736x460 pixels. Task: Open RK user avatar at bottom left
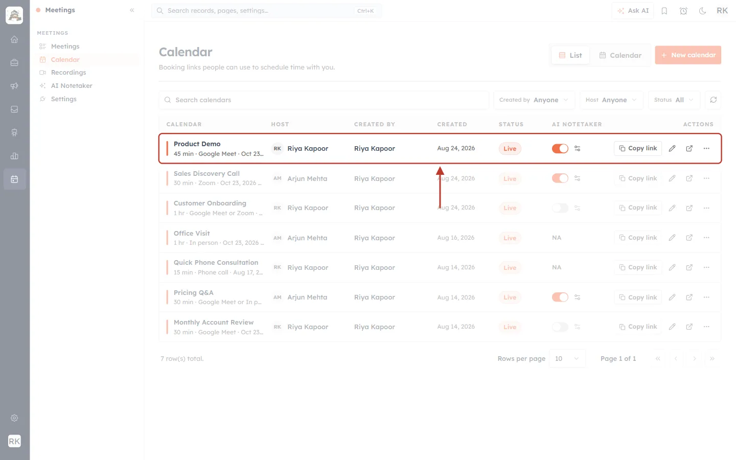click(x=14, y=441)
